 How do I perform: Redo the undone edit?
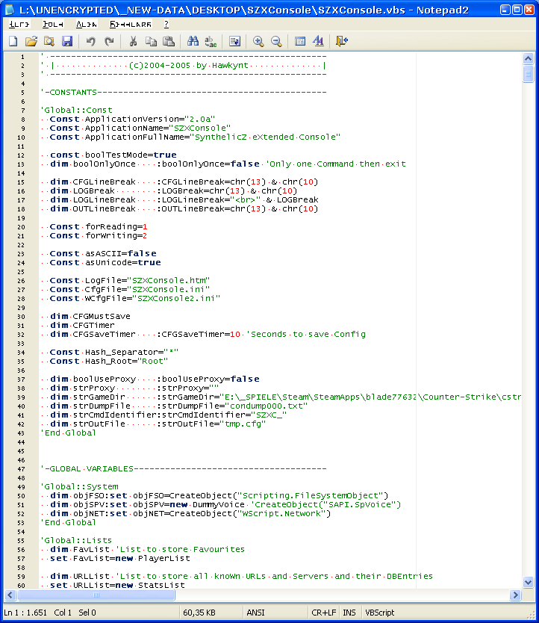click(x=109, y=41)
